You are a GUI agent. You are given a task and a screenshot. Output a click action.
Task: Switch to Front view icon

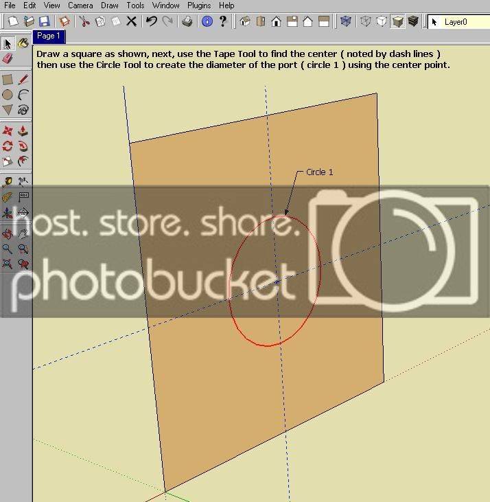(277, 22)
